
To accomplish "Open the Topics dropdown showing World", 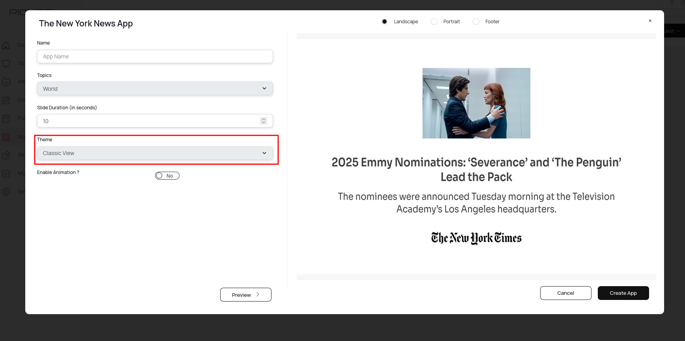I will tap(155, 89).
